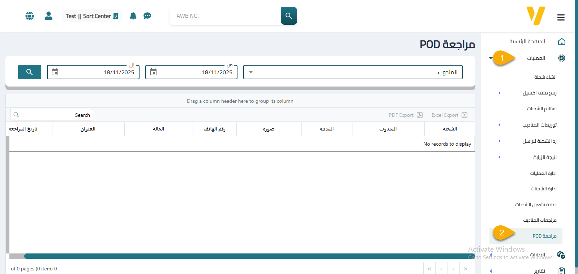Open the chat messages icon

147,16
